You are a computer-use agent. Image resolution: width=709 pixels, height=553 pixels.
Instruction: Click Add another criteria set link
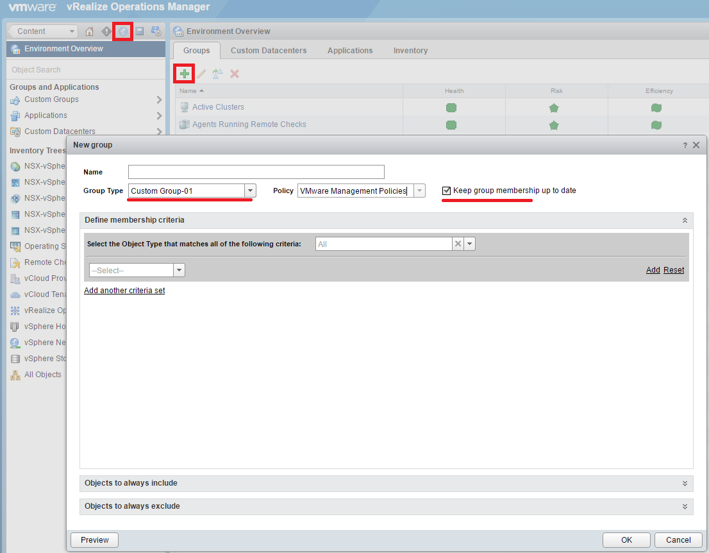[x=124, y=291]
